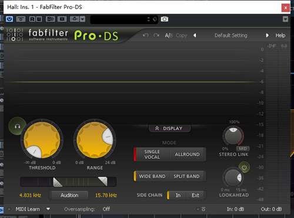Go to the next preset arrow
The height and width of the screenshot is (218, 294).
click(267, 35)
